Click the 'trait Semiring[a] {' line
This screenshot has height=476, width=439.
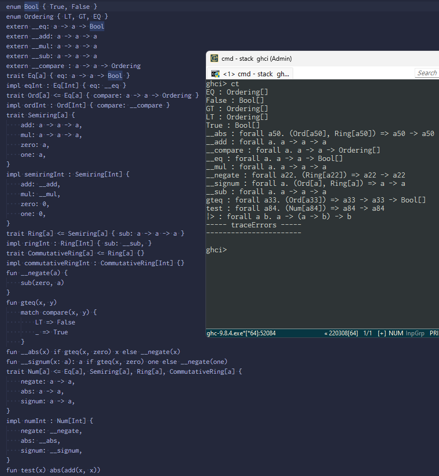tap(40, 115)
